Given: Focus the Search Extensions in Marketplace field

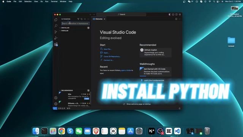Looking at the screenshot, I should 76,24.
